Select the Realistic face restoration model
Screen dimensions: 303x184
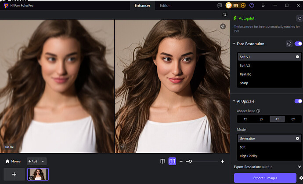(x=245, y=74)
